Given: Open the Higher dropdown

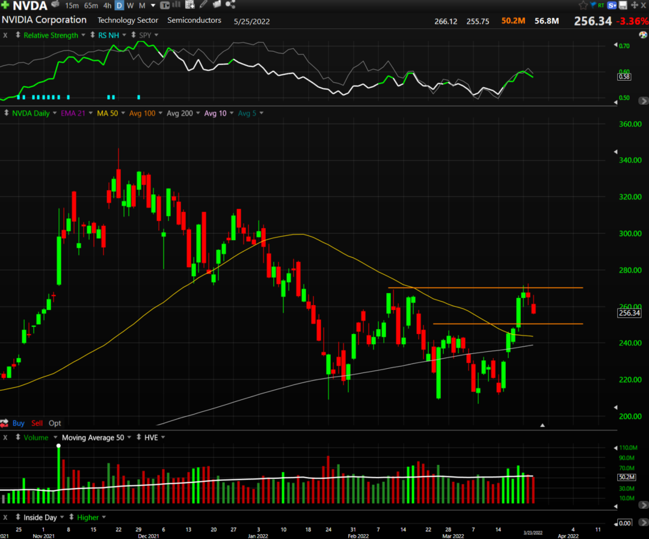Looking at the screenshot, I should 104,517.
